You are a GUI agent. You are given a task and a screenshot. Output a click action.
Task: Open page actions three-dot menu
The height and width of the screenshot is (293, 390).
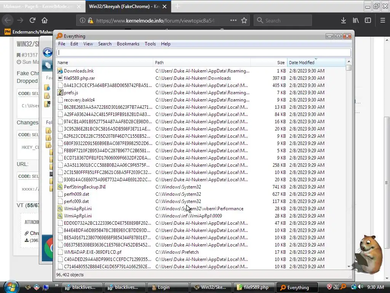pos(233,20)
